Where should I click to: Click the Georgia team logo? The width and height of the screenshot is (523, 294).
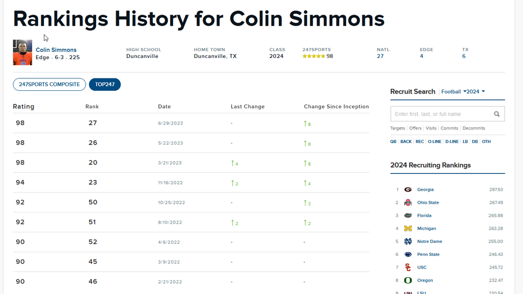(x=408, y=190)
